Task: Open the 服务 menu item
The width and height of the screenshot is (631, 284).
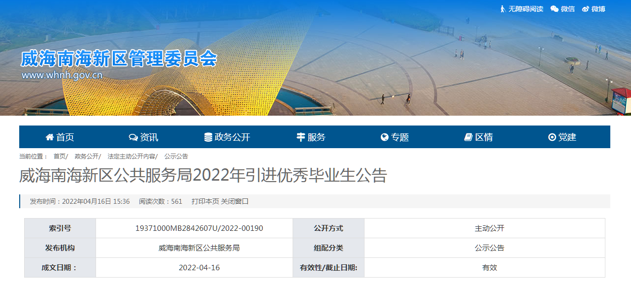Action: (316, 137)
